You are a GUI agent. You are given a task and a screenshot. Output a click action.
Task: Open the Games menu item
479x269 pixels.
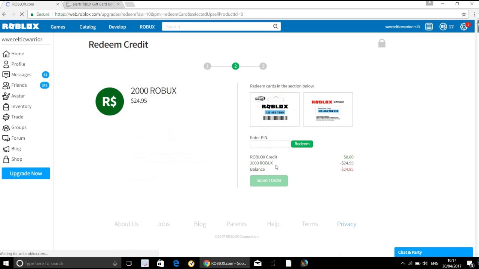point(58,27)
